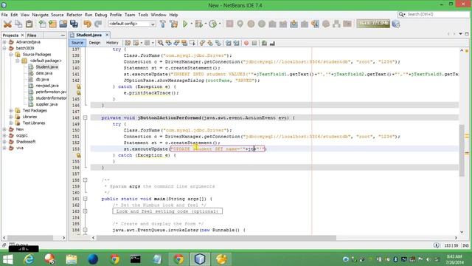Screen dimensions: 472x266
Task: Close the Projects panel tab
Action: pyautogui.click(x=22, y=35)
